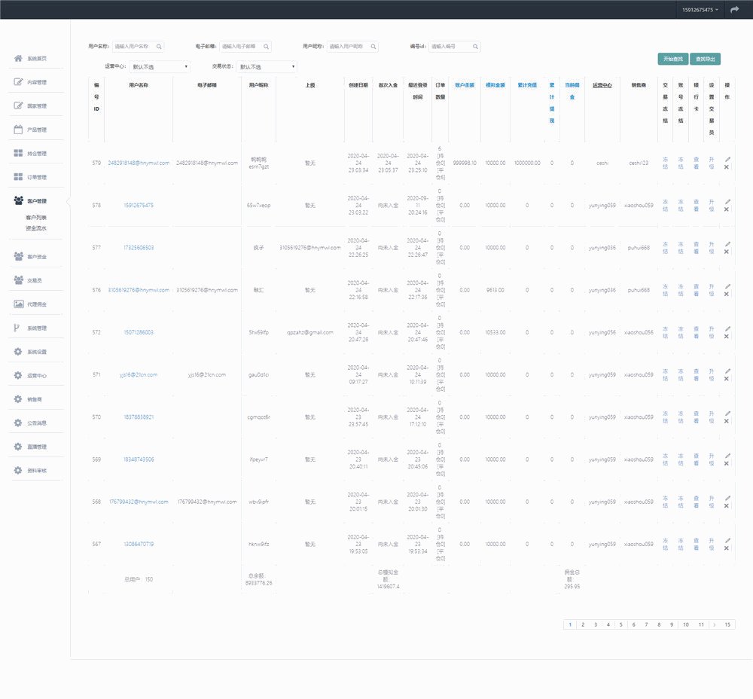Click the search icon in 用户名称 field
753x699 pixels.
[158, 47]
